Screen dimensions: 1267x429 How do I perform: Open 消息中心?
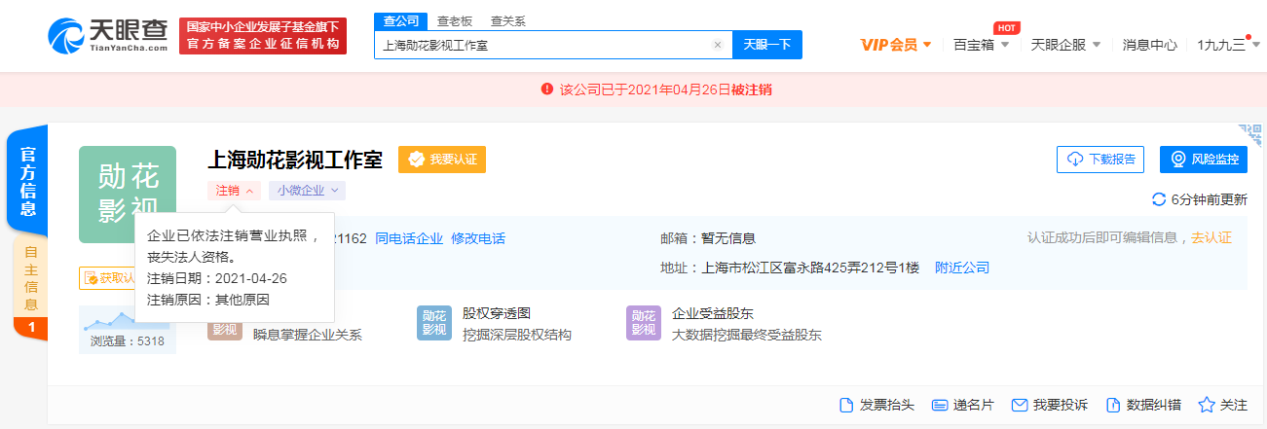coord(1149,45)
